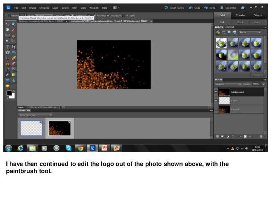Delete layer with the trash icon
This screenshot has height=205, width=274.
pyautogui.click(x=261, y=137)
